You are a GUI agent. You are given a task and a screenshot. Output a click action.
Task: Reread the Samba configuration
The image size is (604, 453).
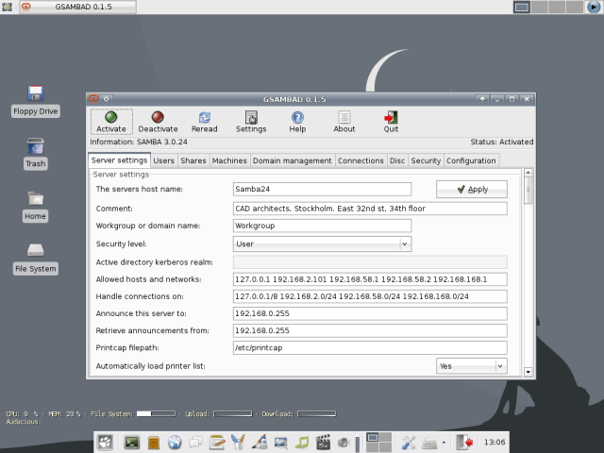point(204,122)
